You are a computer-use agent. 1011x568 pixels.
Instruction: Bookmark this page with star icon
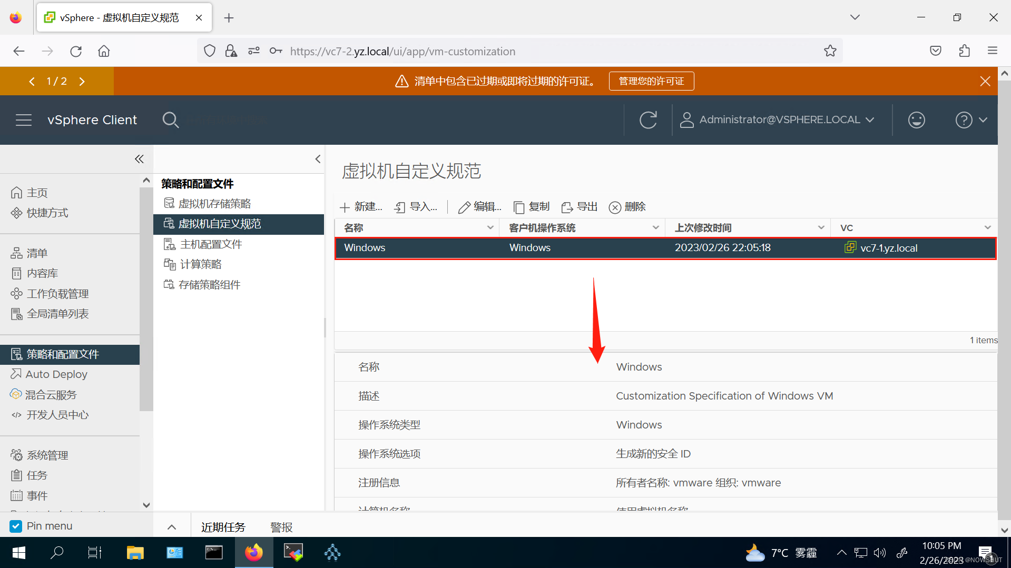pos(830,51)
